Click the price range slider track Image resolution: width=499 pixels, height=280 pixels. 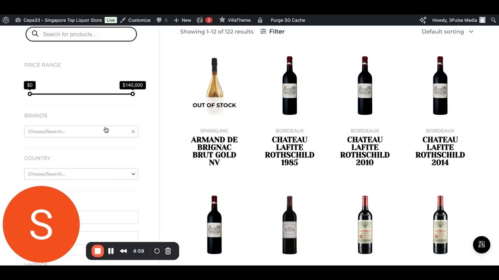pos(81,94)
